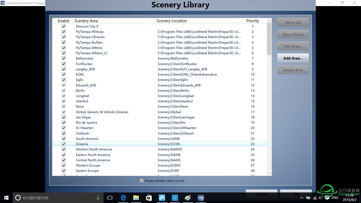Open Windows Store from taskbar

(x=149, y=198)
